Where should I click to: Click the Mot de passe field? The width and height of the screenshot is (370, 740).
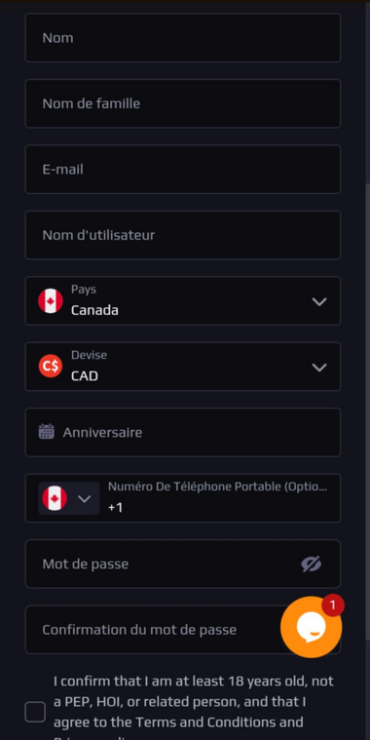pos(183,564)
